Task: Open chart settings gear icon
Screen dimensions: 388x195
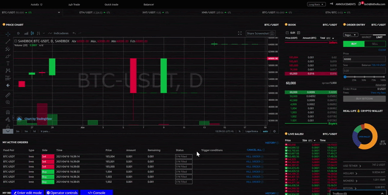Action: click(275, 131)
